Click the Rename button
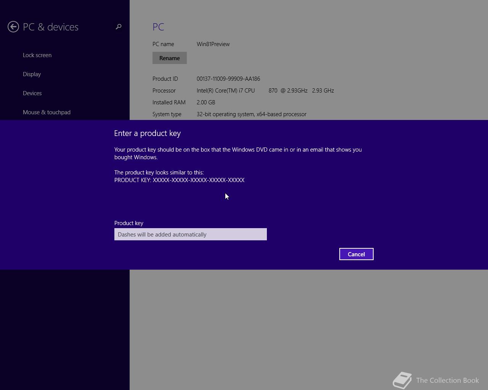This screenshot has height=390, width=488. pos(170,58)
